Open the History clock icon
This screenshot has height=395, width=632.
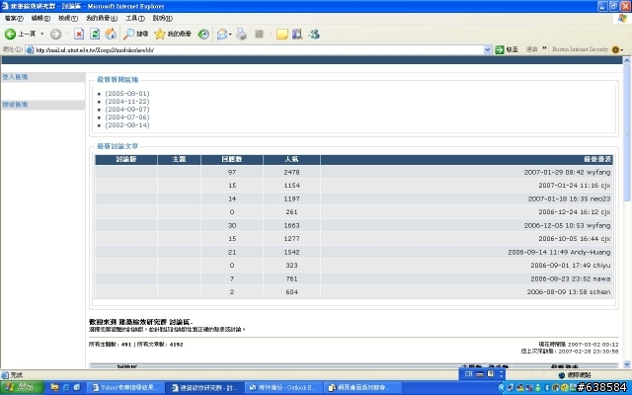click(203, 35)
